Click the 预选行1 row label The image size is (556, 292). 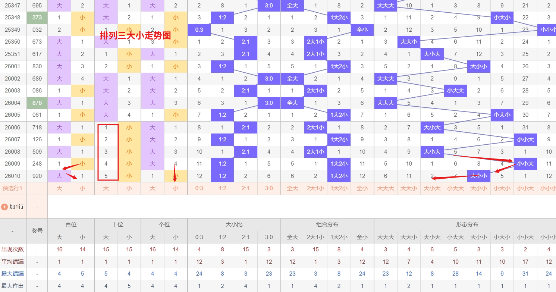(12, 188)
